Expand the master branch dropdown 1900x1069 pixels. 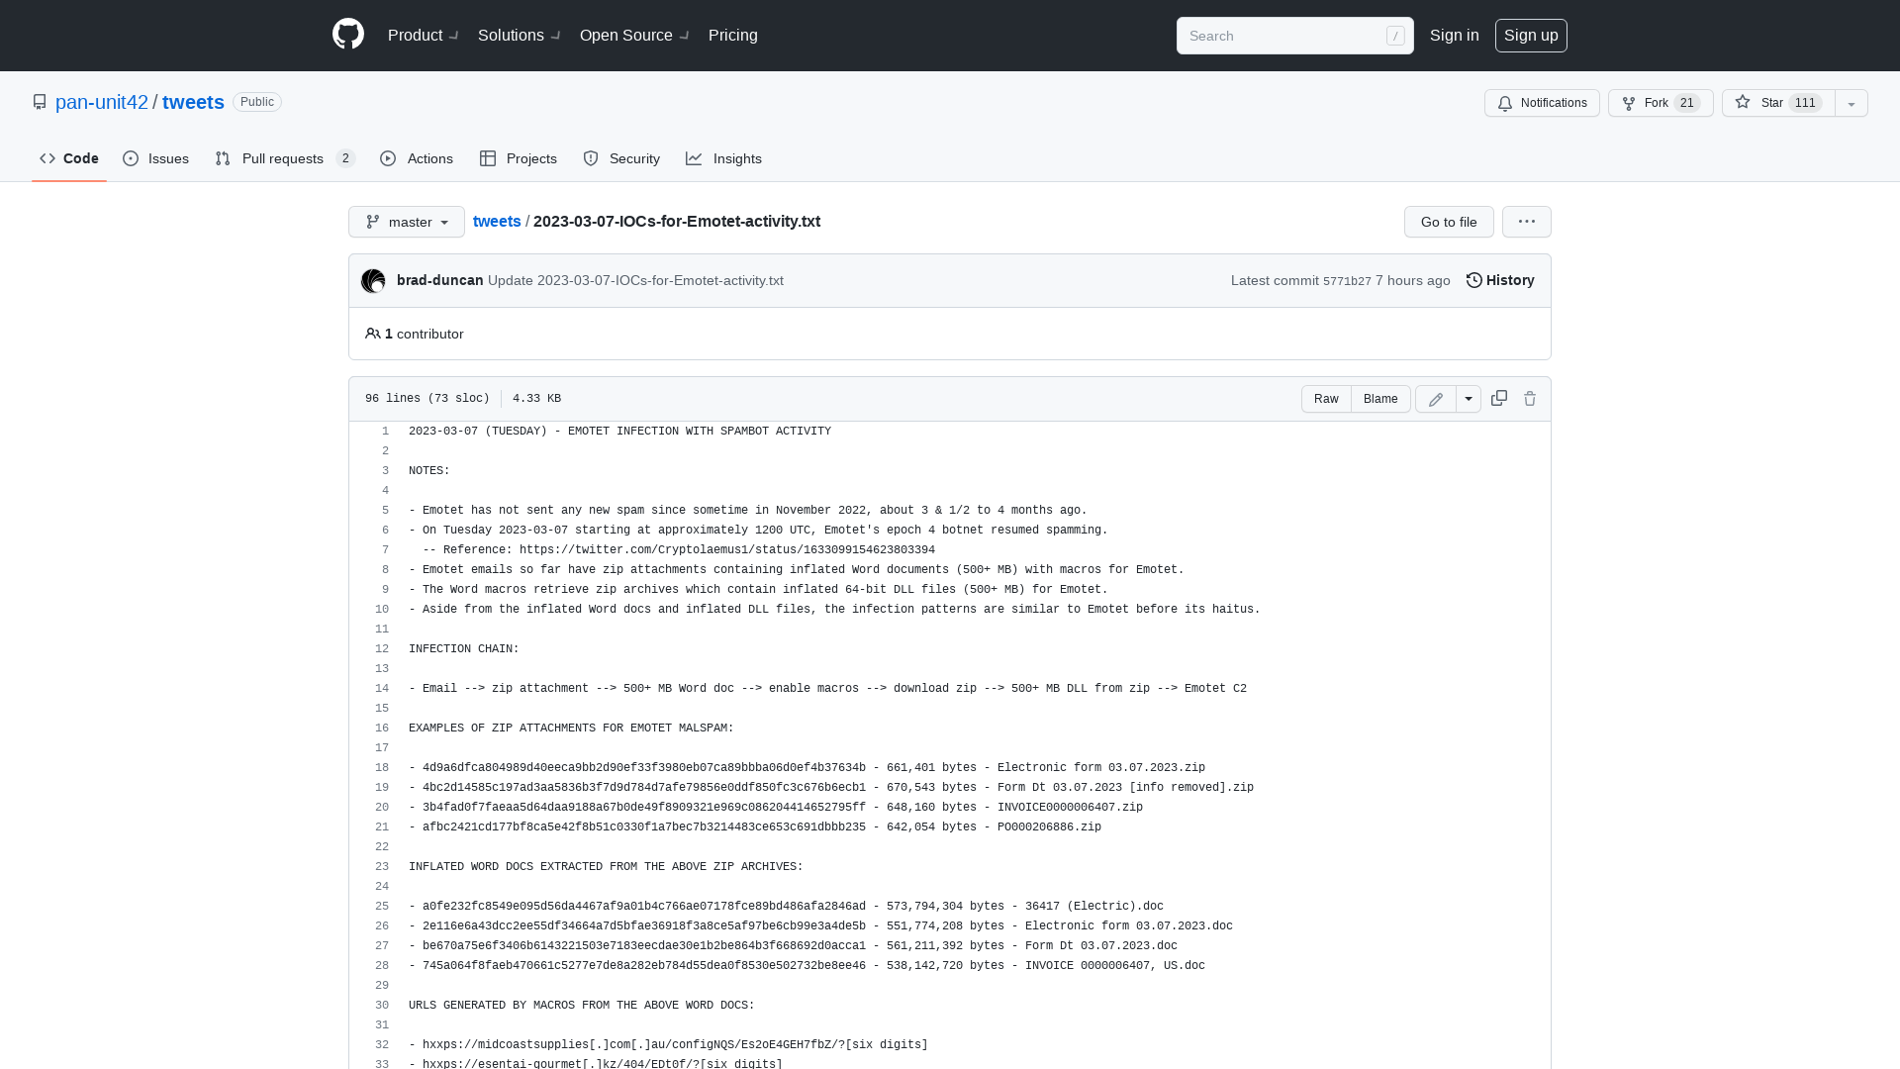point(406,221)
